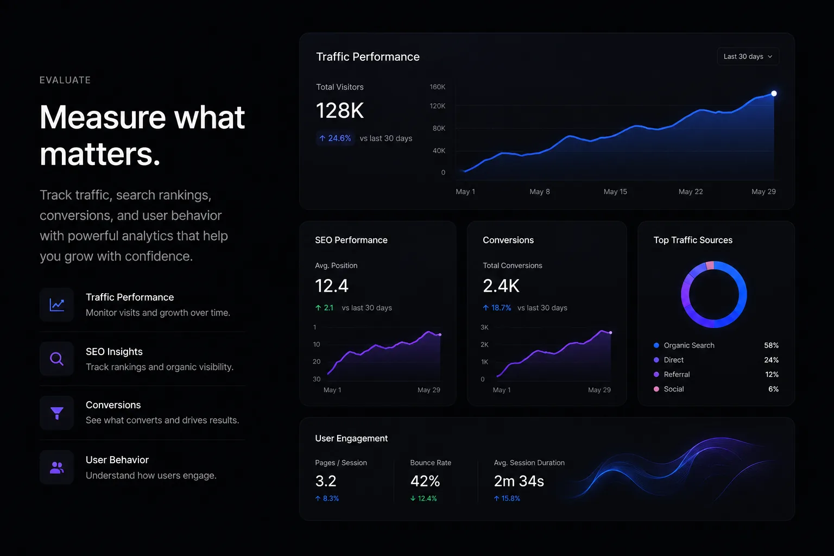The width and height of the screenshot is (834, 556).
Task: Click the Referral source label
Action: click(677, 375)
